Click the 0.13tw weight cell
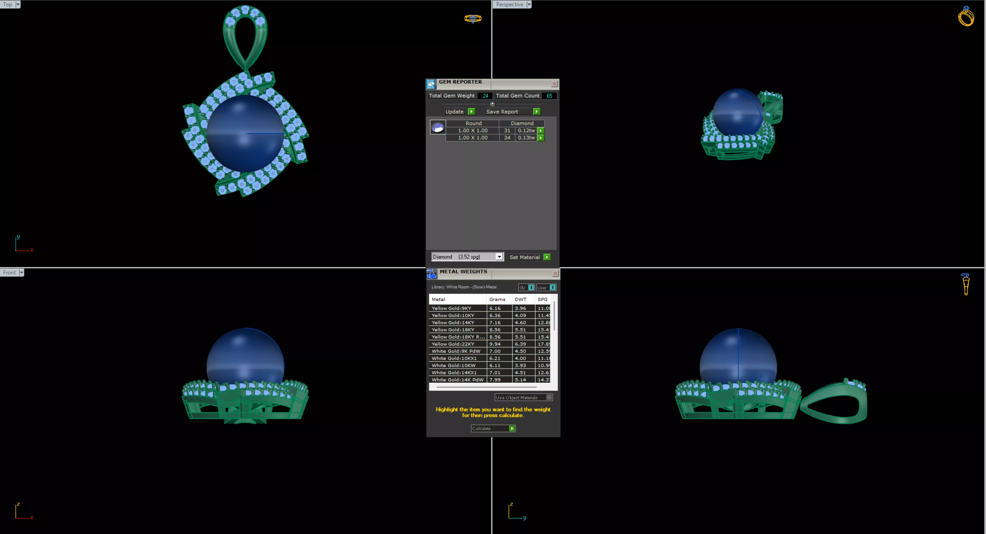Image resolution: width=986 pixels, height=534 pixels. 526,138
